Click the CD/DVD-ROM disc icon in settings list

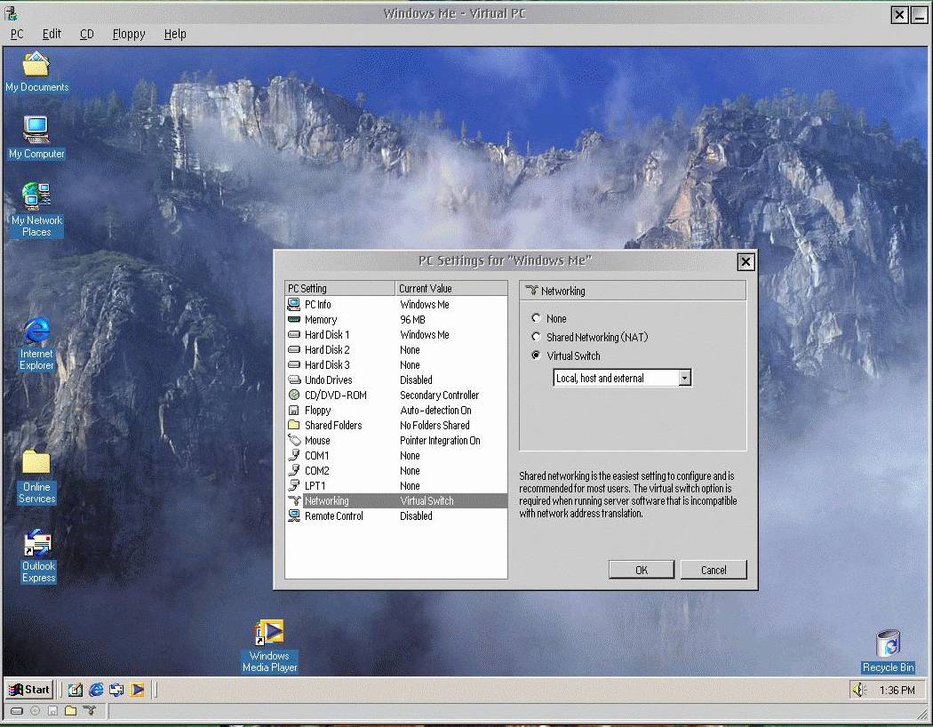[x=294, y=395]
